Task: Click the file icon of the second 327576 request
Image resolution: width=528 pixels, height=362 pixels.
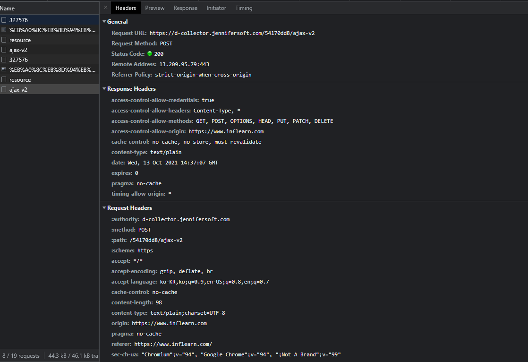Action: pyautogui.click(x=4, y=60)
